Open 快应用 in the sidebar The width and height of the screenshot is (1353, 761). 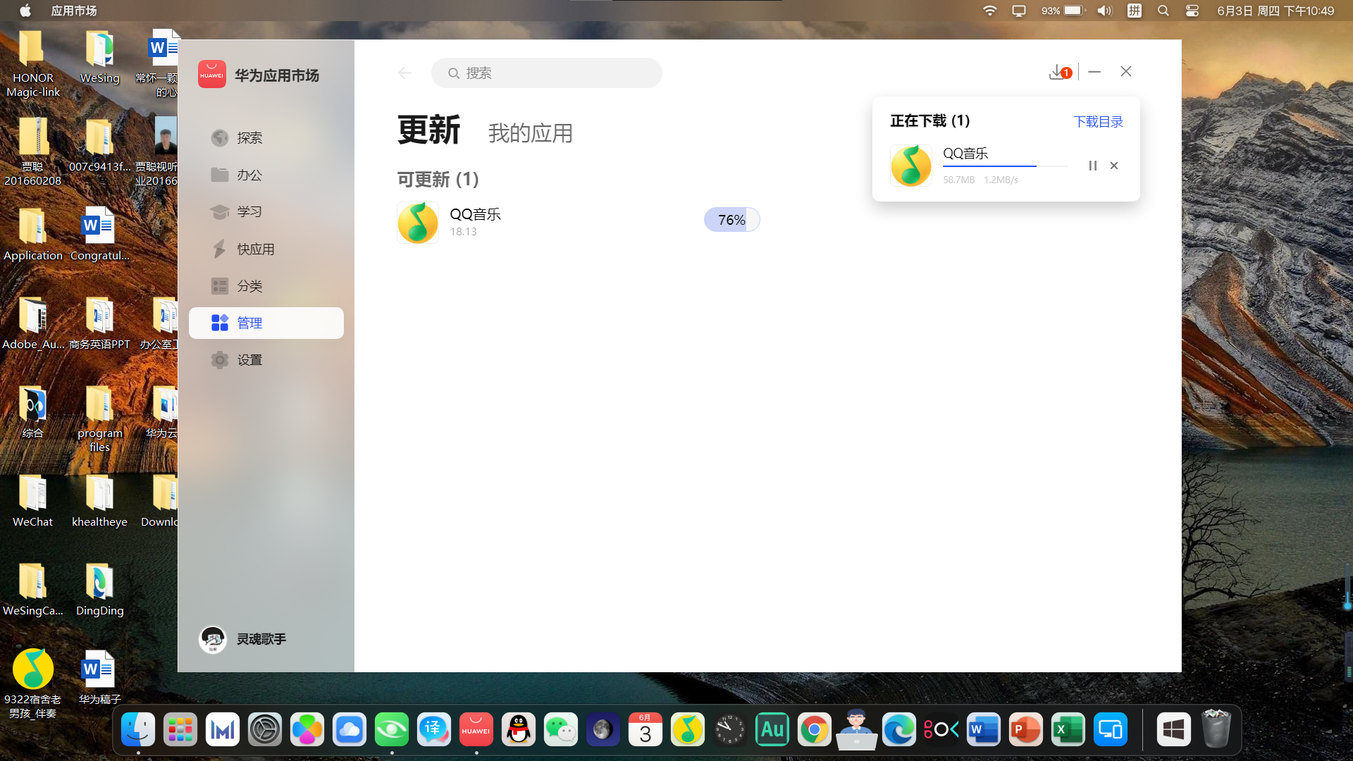pyautogui.click(x=266, y=249)
